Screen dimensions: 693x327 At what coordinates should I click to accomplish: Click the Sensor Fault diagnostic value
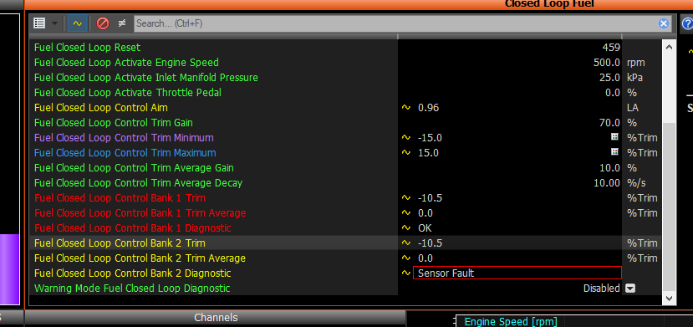tap(517, 273)
